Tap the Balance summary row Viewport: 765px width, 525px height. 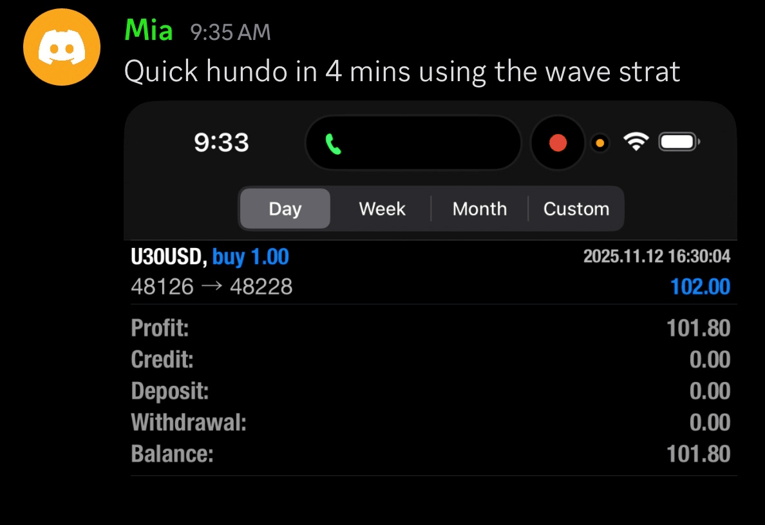tap(430, 454)
